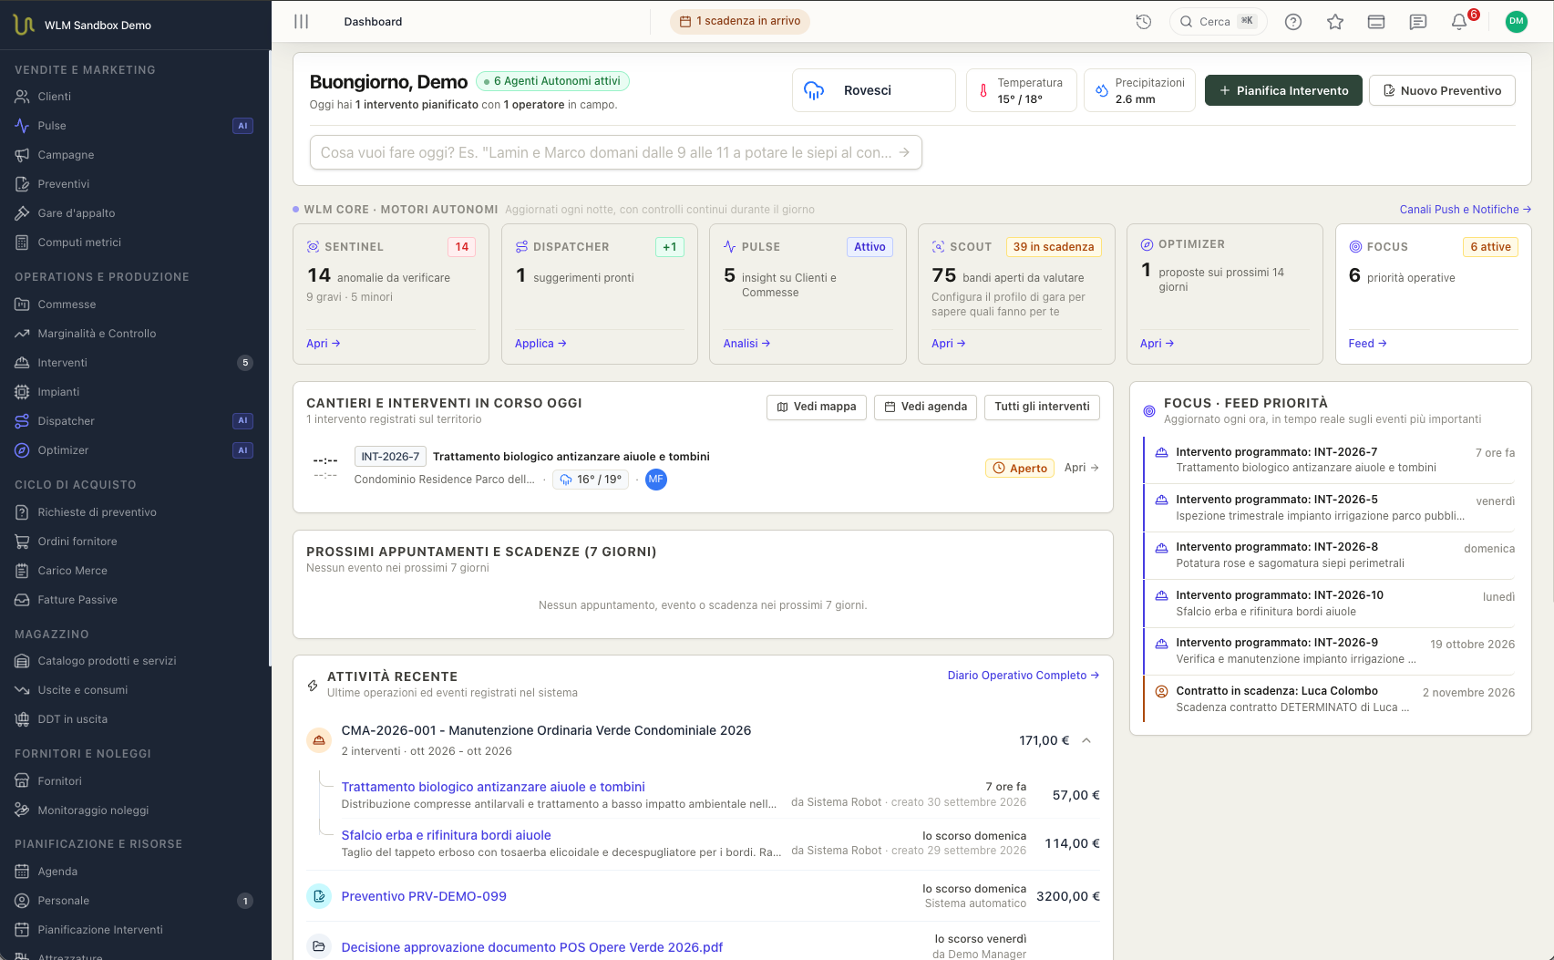Open Dispatcher in the sidebar

[x=134, y=421]
